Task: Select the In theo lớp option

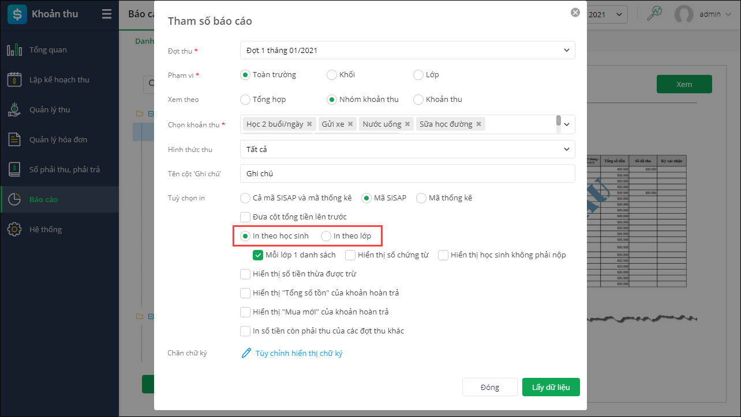Action: [x=327, y=236]
